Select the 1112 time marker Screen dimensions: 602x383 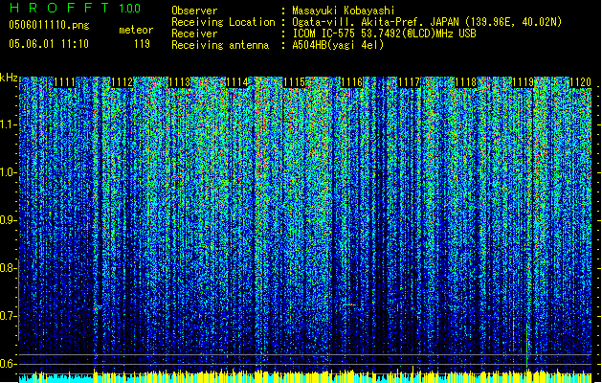[123, 82]
